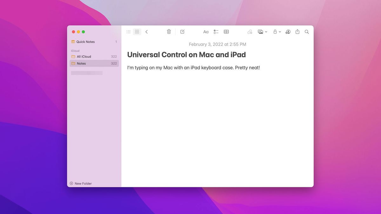Create a new note
381x214 pixels.
182,32
